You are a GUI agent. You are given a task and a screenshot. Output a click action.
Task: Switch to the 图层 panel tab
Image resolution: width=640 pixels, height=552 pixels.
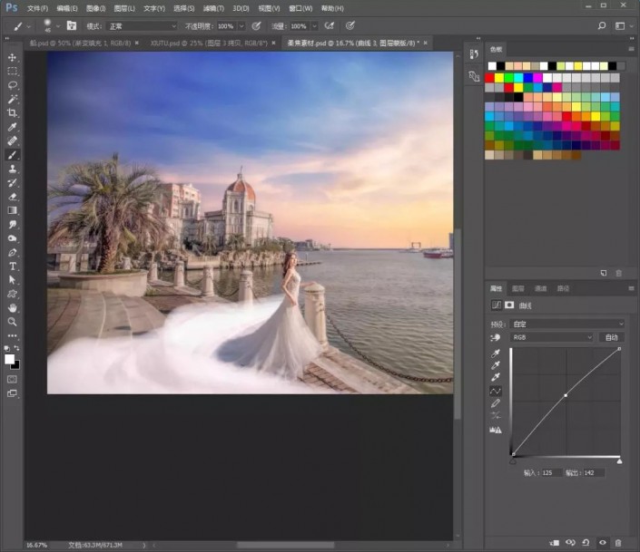tap(518, 288)
